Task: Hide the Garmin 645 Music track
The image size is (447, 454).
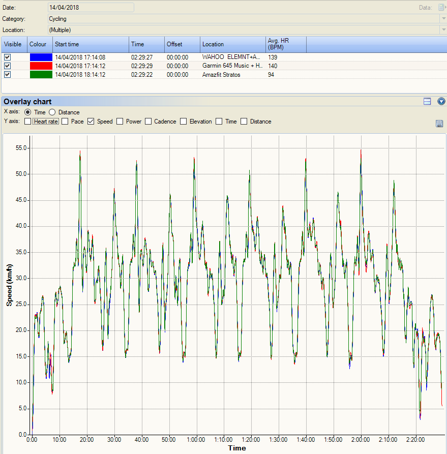Action: click(7, 66)
